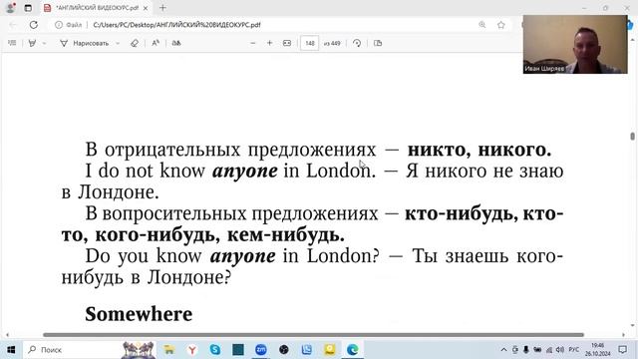The width and height of the screenshot is (638, 359).
Task: Rotate the PDF page
Action: pos(357,43)
